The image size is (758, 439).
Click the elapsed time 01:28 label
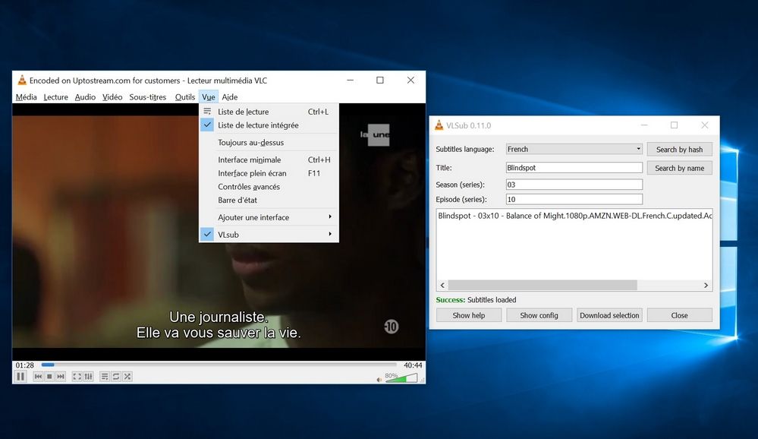(24, 365)
